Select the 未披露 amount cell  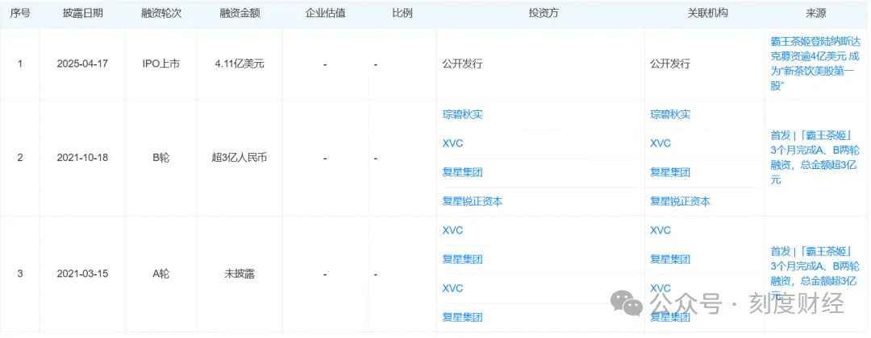pos(240,274)
